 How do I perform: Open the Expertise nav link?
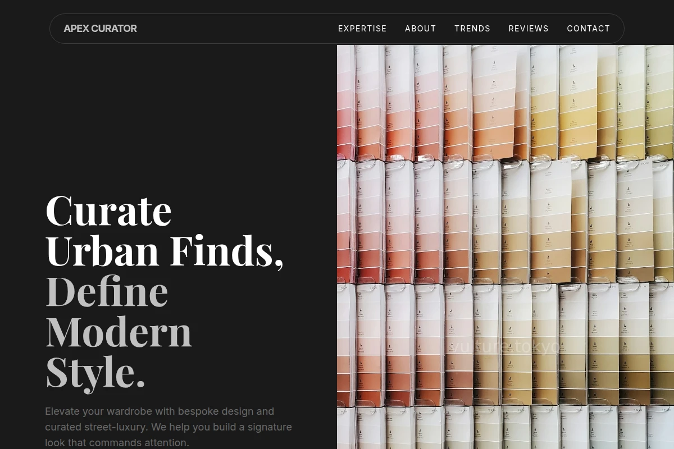(362, 29)
